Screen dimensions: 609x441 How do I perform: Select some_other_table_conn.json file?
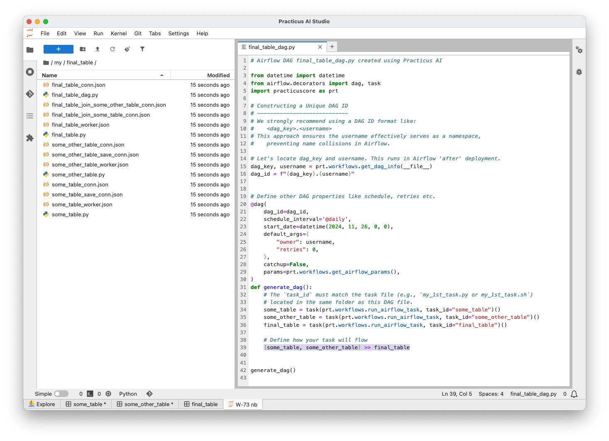pyautogui.click(x=136, y=145)
